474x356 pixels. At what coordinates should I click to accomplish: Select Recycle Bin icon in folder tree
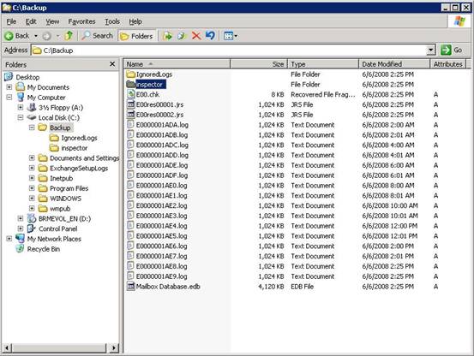click(x=20, y=248)
